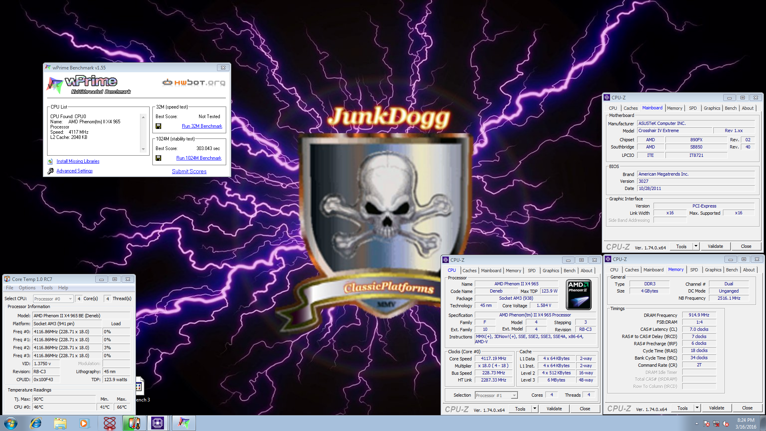Open Select CPU dropdown in Core Temp

tap(53, 299)
